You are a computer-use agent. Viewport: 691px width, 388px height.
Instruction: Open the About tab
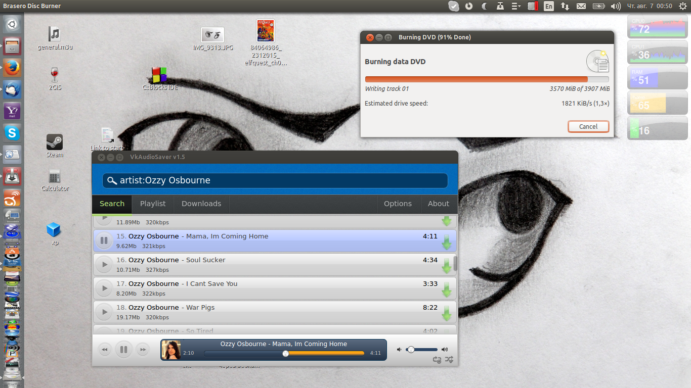(439, 204)
